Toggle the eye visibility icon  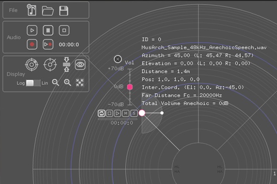pos(80,65)
